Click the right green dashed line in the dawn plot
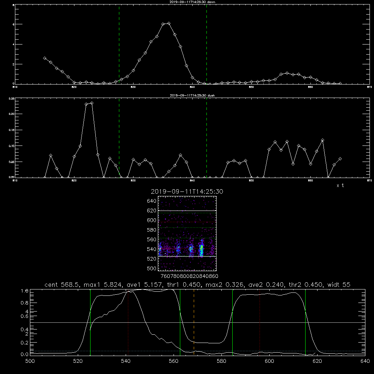 pos(206,45)
